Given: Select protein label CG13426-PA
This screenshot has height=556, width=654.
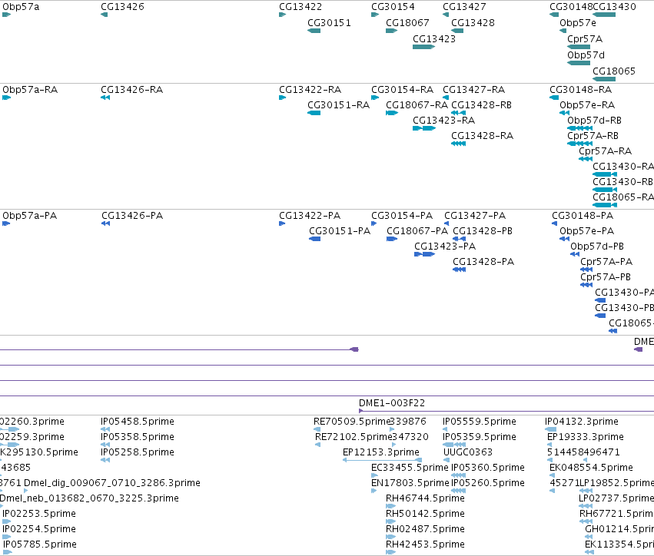Looking at the screenshot, I should (132, 216).
